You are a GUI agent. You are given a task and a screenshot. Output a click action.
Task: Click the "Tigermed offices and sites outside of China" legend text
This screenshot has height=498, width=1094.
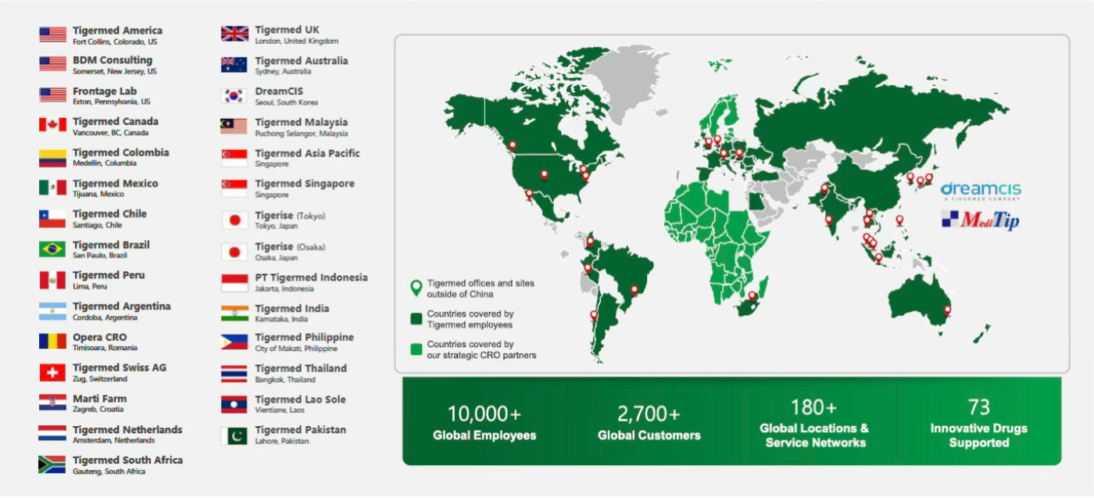point(481,288)
